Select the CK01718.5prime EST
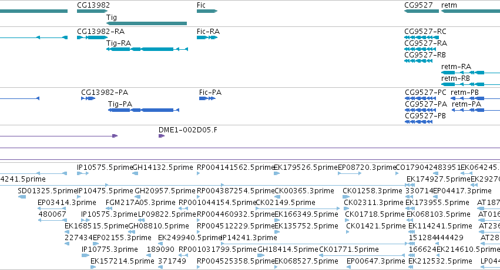The width and height of the screenshot is (500, 270). [347, 220]
